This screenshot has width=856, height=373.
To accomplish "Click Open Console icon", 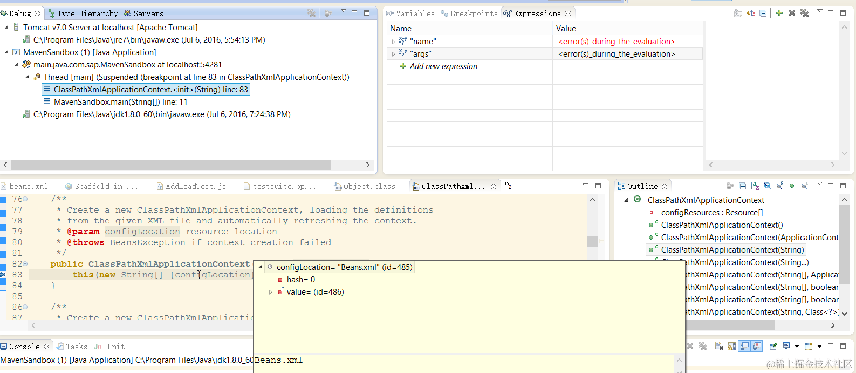I will [809, 346].
